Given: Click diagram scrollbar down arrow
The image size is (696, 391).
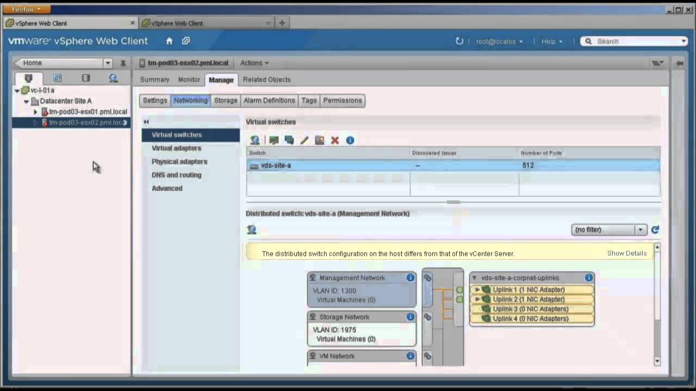Looking at the screenshot, I should coord(657,362).
